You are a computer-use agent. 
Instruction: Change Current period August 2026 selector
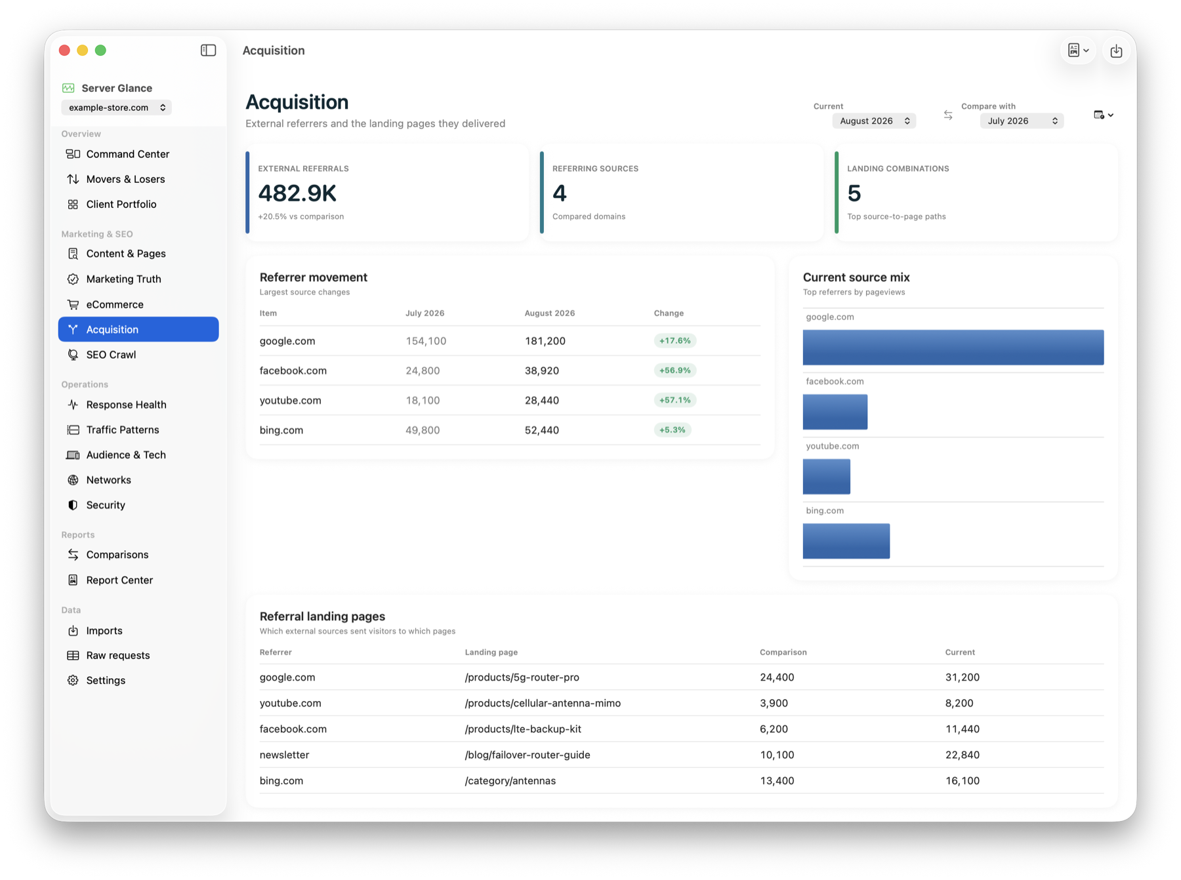[x=874, y=121]
